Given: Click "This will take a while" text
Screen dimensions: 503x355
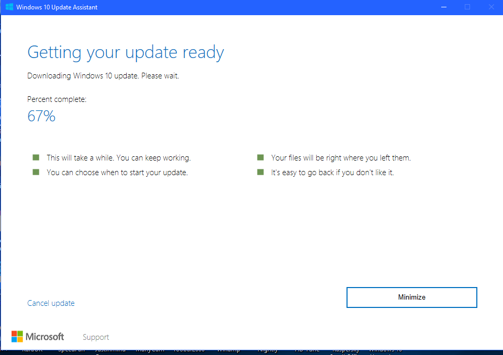Looking at the screenshot, I should [x=119, y=158].
